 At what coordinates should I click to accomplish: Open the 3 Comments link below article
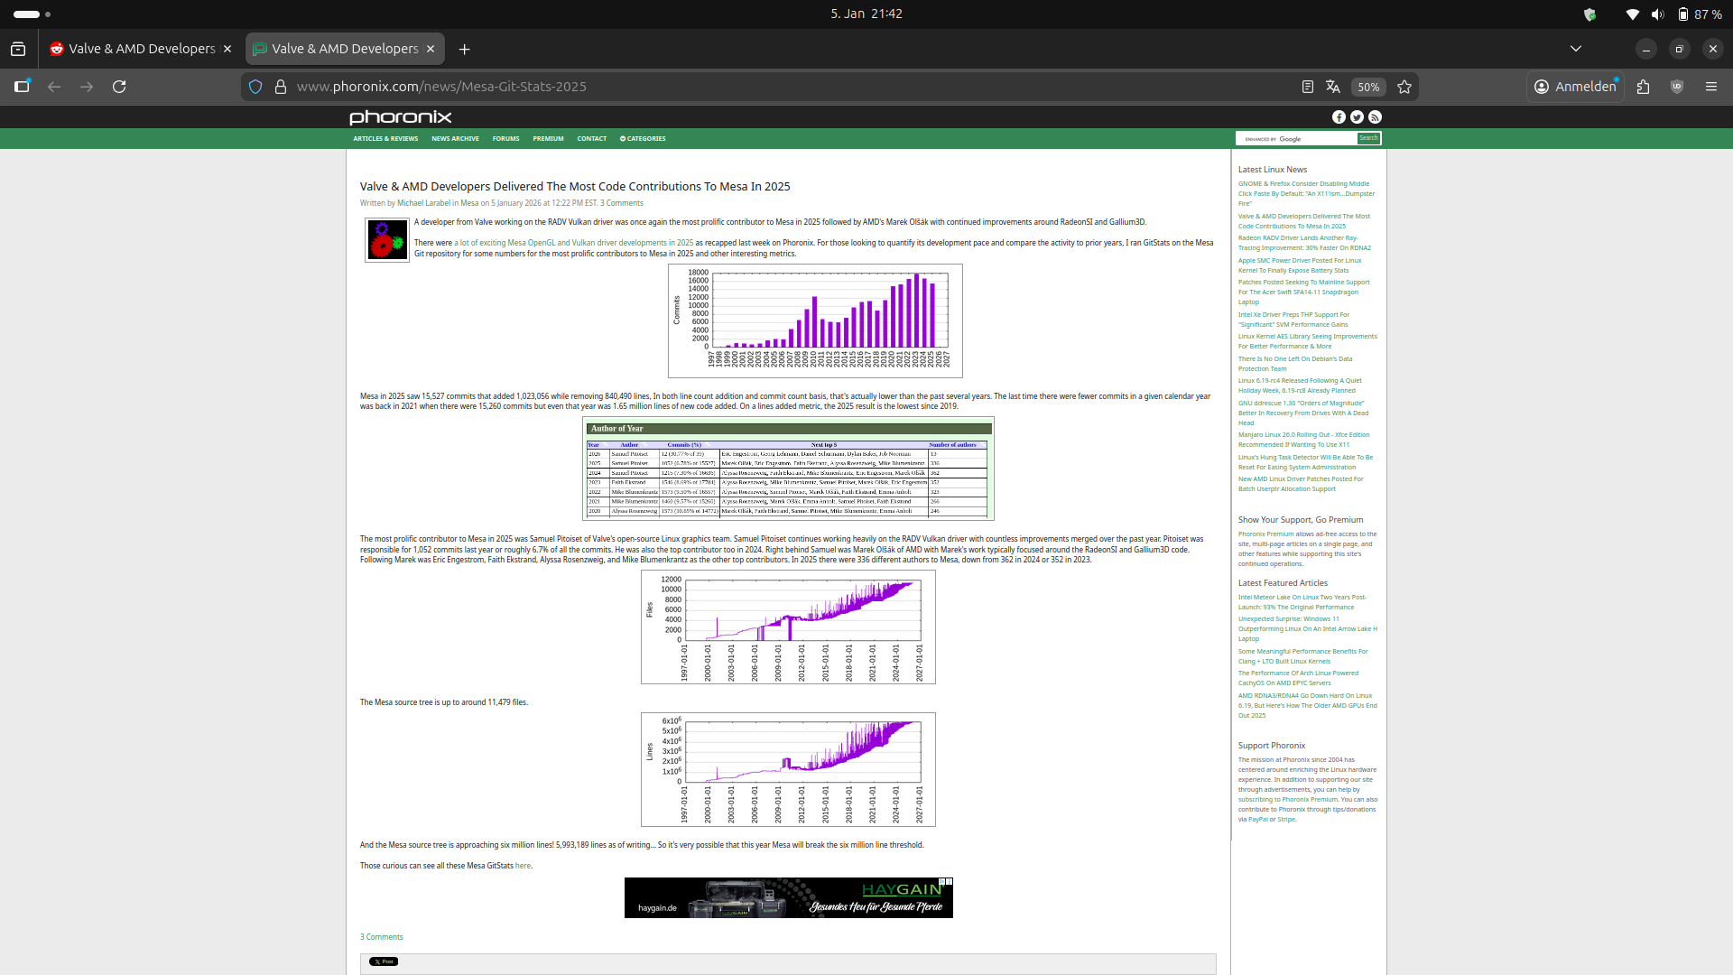pos(382,937)
